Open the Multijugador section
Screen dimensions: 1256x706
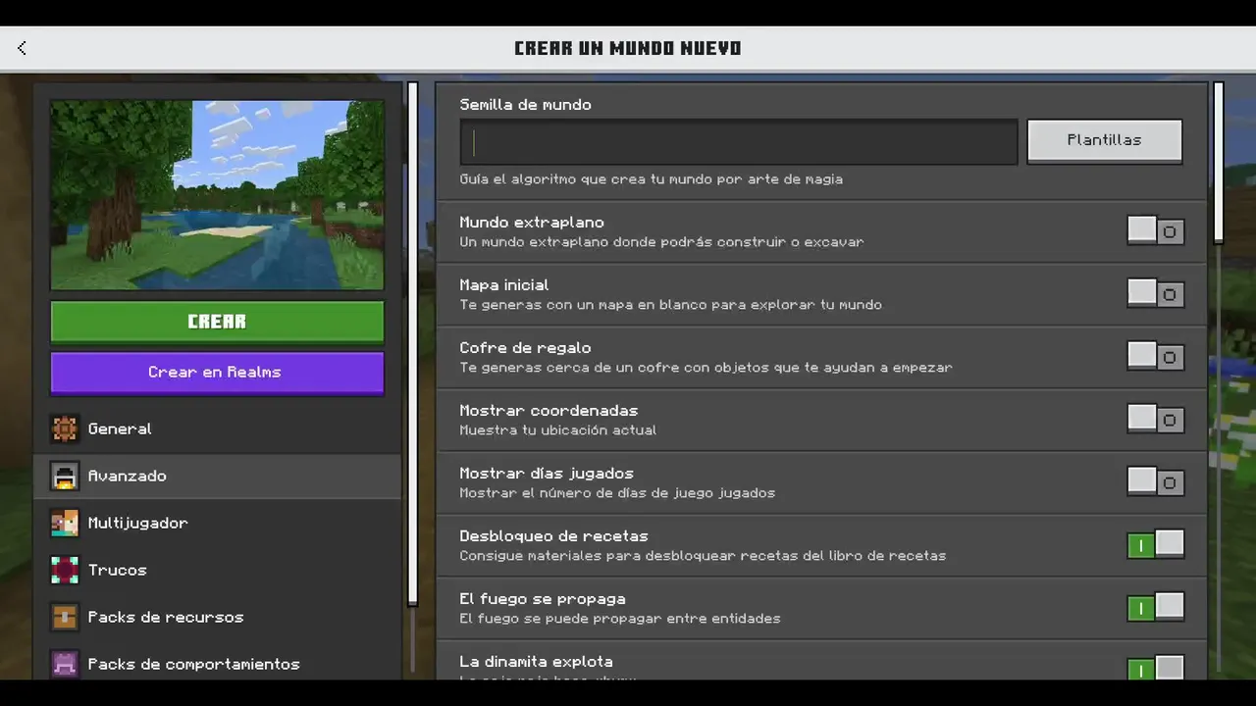(217, 523)
